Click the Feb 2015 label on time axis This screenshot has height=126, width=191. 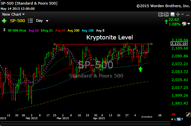pos(32,118)
